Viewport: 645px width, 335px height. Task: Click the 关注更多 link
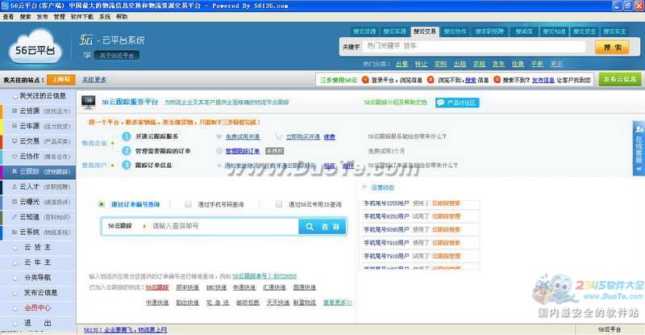coord(94,80)
